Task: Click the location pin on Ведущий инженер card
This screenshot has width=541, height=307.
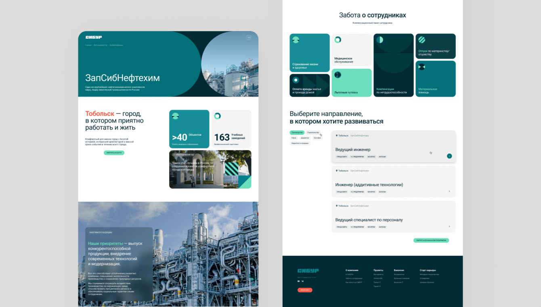Action: click(337, 136)
